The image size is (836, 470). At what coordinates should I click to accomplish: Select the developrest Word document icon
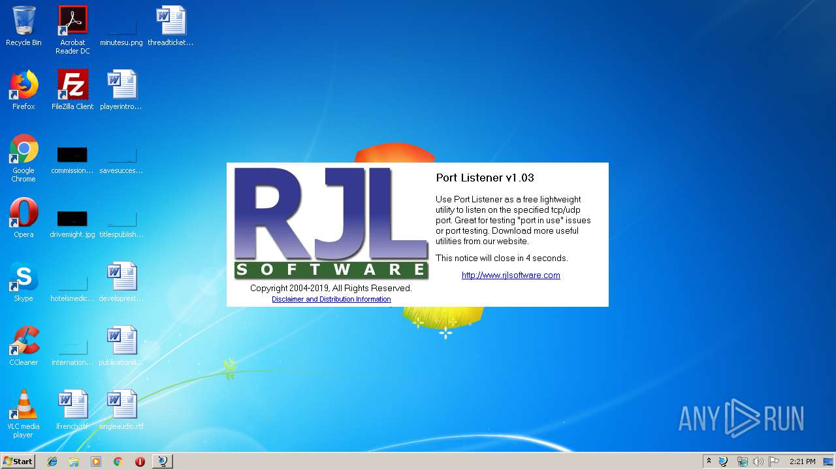coord(121,282)
